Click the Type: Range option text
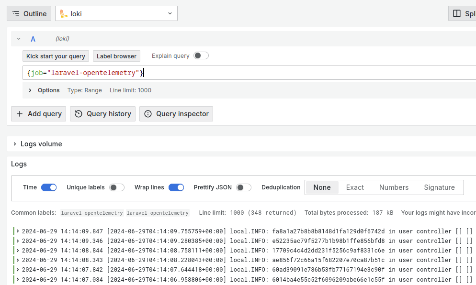476x285 pixels. tap(84, 90)
